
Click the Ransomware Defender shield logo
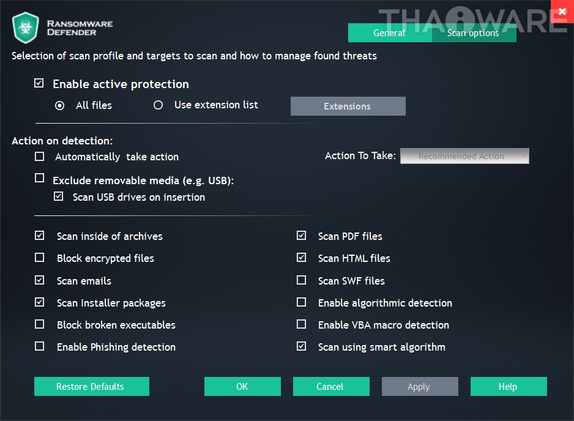(26, 28)
